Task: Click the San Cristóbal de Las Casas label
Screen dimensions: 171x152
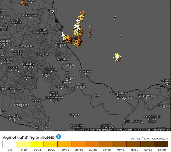Action: [x=152, y=119]
